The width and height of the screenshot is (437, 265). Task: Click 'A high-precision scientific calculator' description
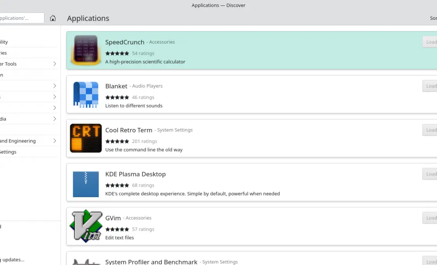[x=145, y=62]
